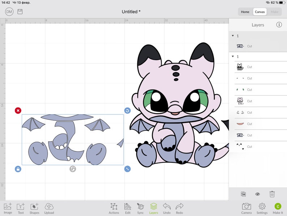Select the full dragon outline layer
Viewport: 287px width, 216px height.
[x=261, y=67]
